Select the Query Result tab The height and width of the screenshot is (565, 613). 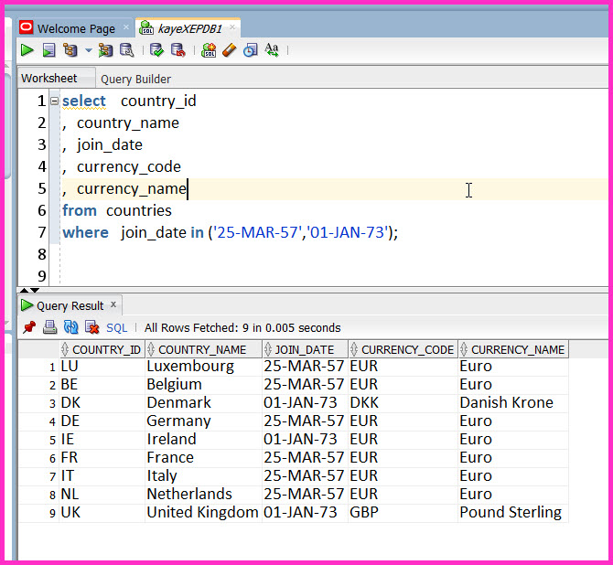(70, 305)
